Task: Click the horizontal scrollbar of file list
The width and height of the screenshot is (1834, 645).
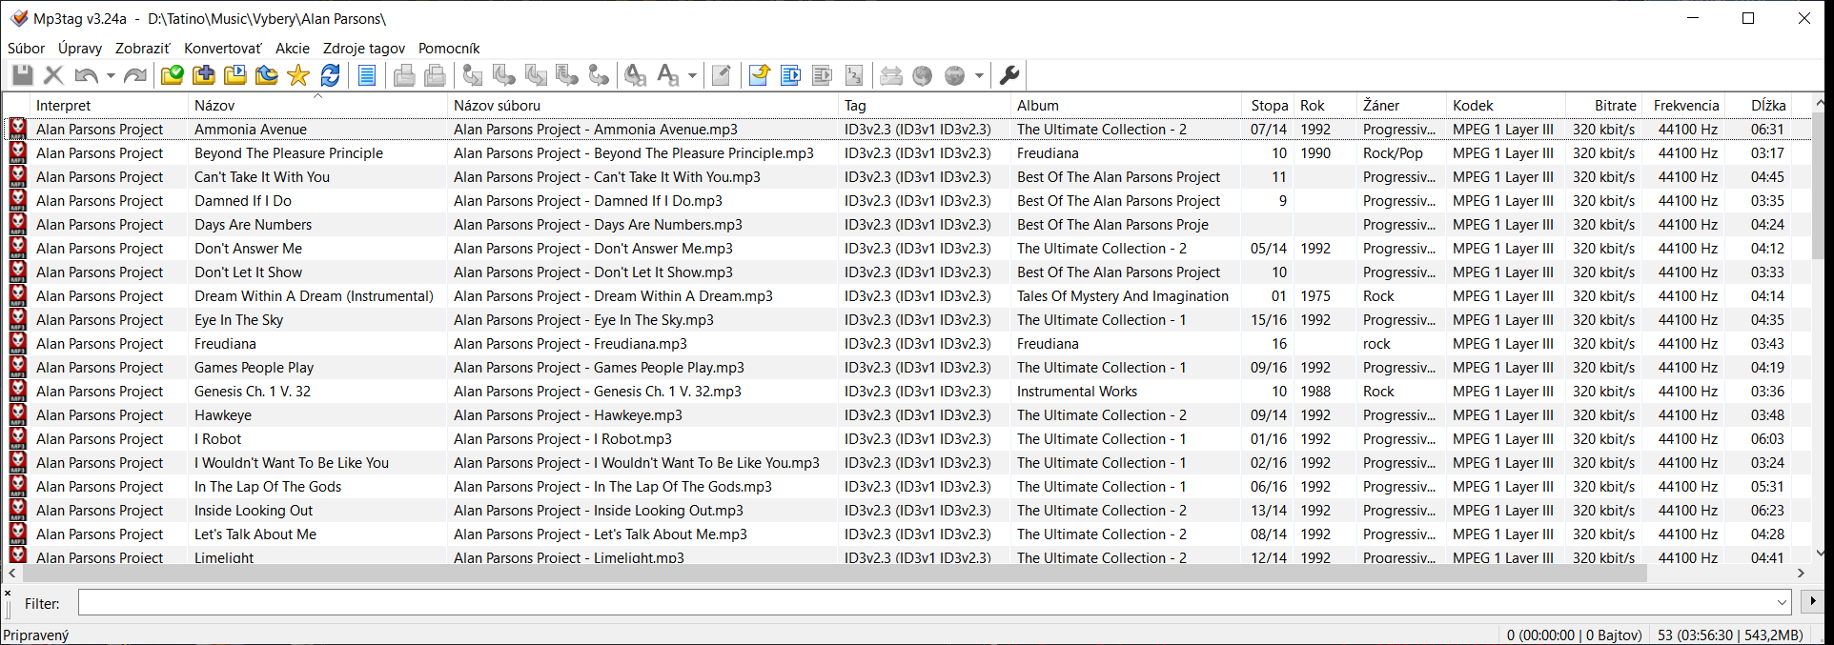Action: pyautogui.click(x=829, y=574)
